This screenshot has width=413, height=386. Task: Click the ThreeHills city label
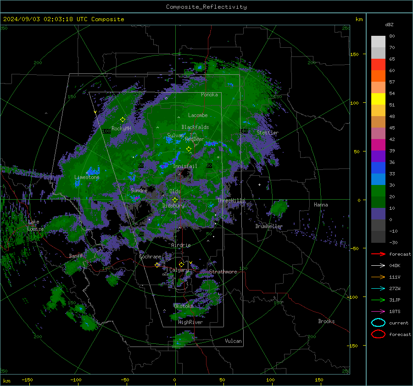pos(231,201)
